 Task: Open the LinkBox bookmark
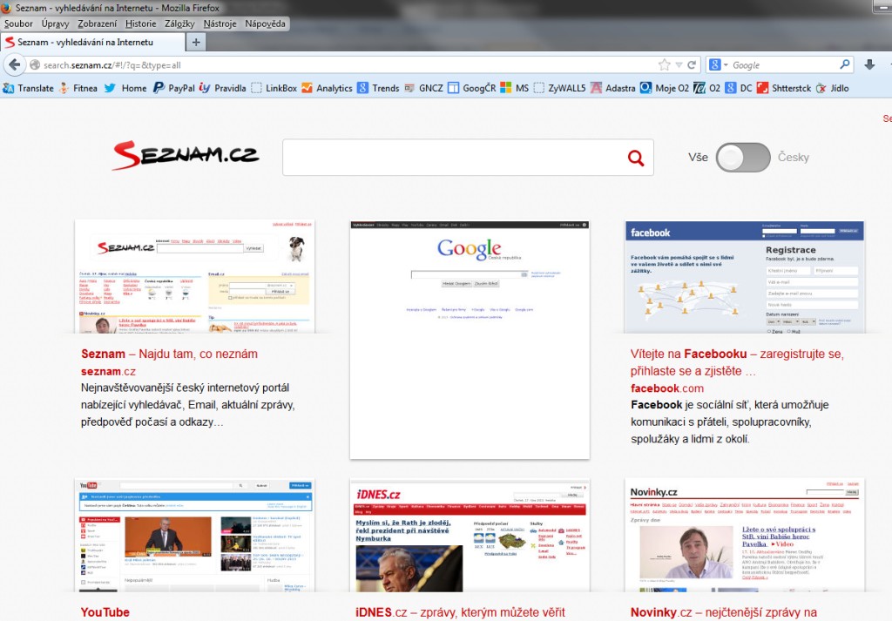click(x=274, y=88)
